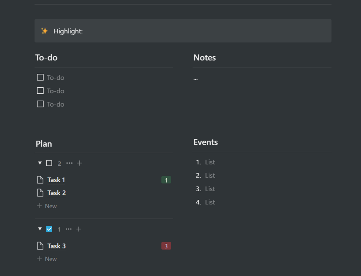Check the third To-do checkbox
361x276 pixels.
[x=40, y=104]
